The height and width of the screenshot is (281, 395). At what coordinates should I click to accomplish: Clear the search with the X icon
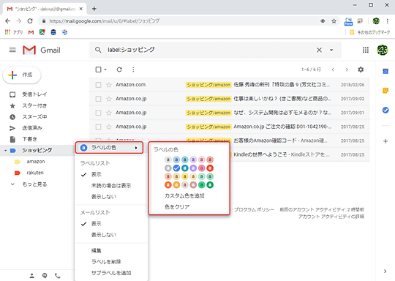point(319,50)
